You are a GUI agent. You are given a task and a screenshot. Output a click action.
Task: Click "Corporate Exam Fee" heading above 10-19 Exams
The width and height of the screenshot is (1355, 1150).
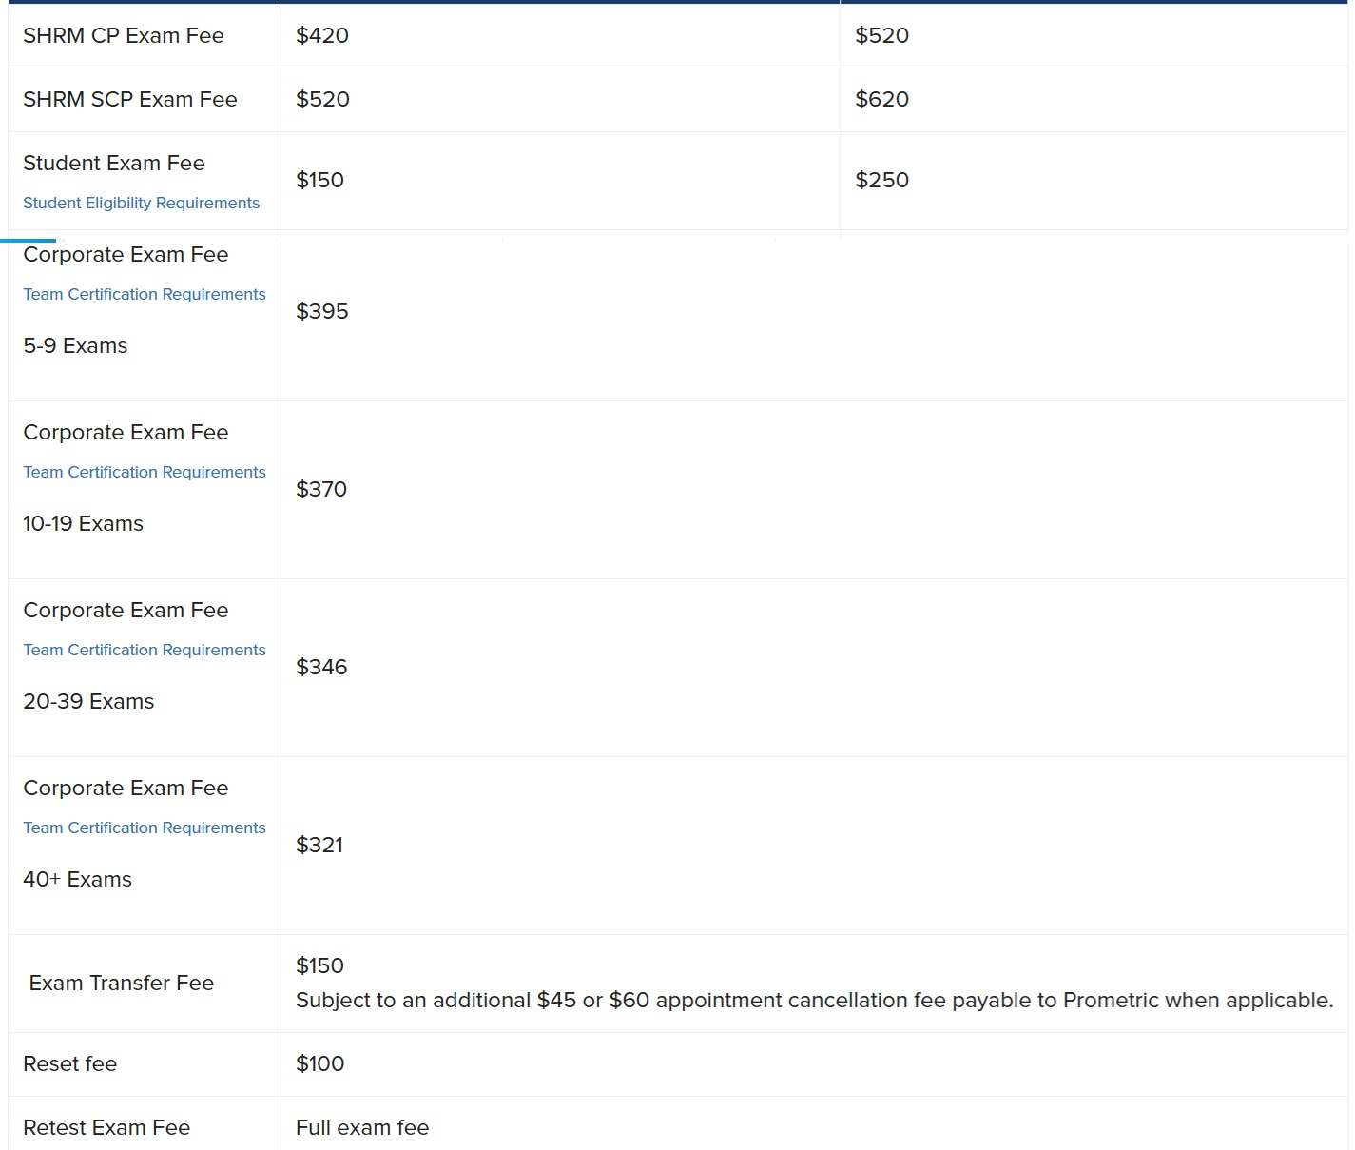pos(126,432)
